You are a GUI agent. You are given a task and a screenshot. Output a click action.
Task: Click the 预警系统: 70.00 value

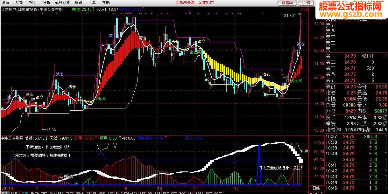pos(151,138)
